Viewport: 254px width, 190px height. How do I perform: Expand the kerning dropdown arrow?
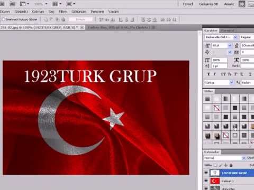coord(230,52)
